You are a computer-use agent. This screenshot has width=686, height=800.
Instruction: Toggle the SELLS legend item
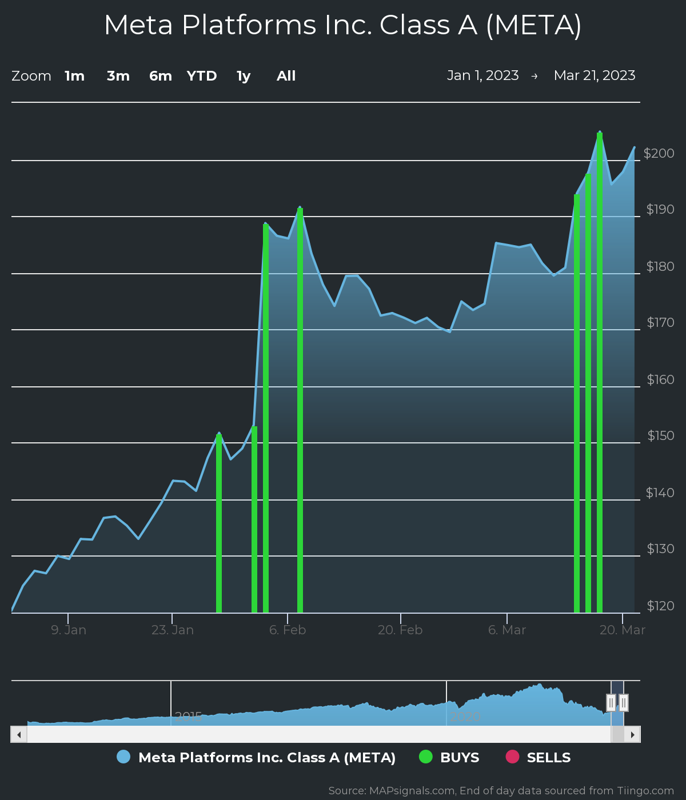point(538,757)
